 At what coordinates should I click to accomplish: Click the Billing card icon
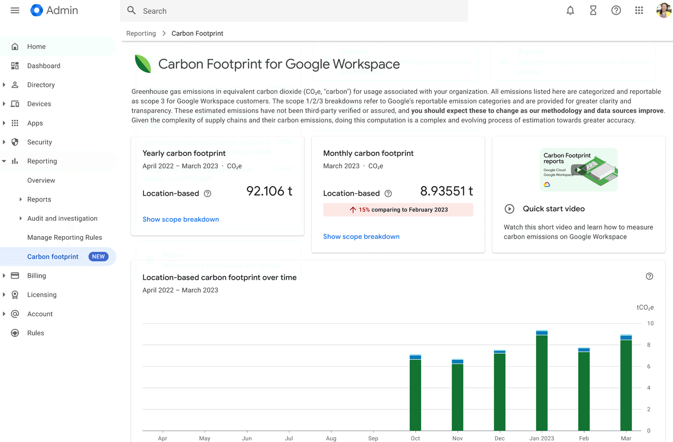[x=15, y=276]
